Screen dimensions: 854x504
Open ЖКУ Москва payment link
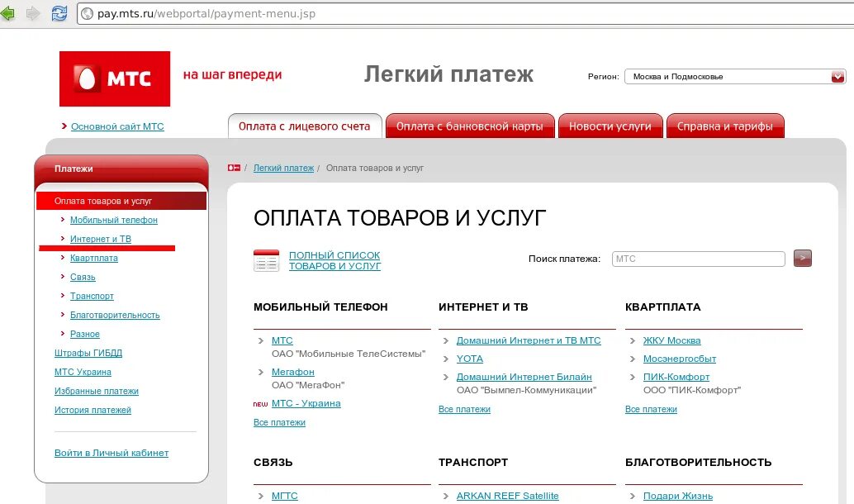[x=671, y=340]
